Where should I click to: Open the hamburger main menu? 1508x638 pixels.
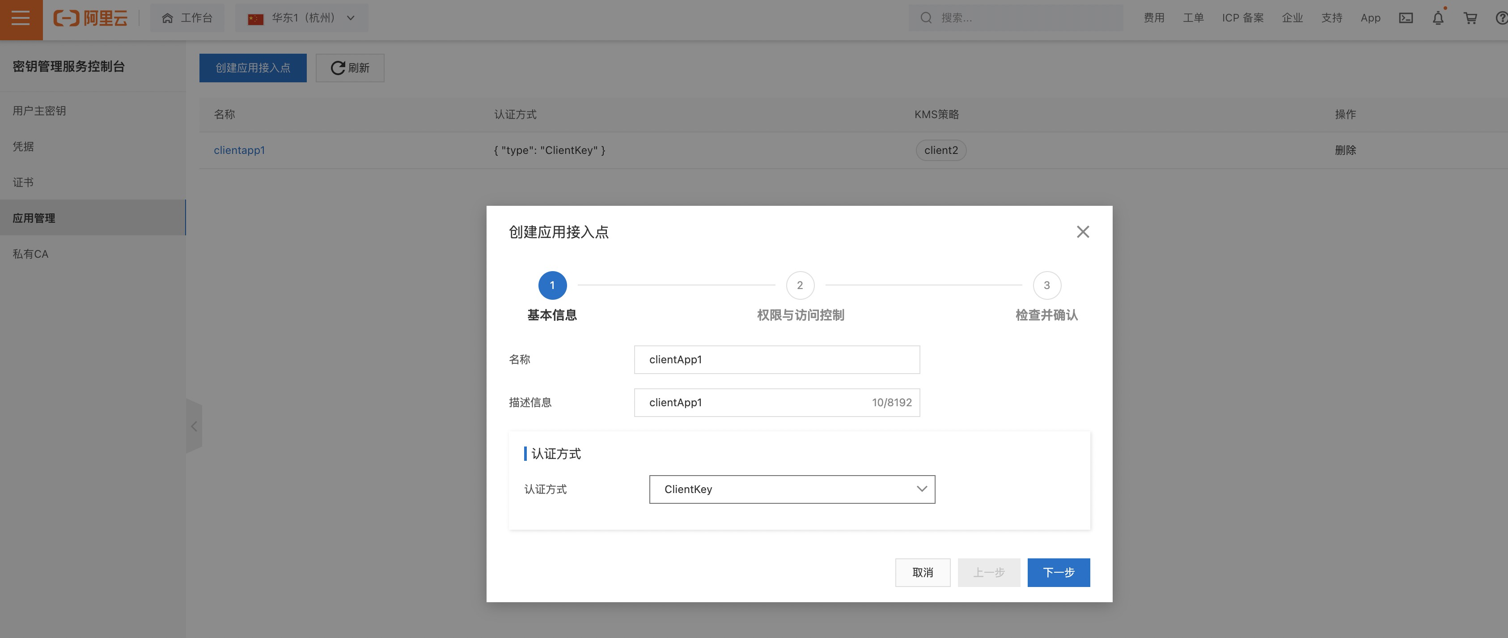[x=21, y=18]
